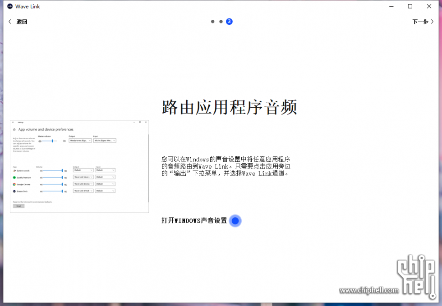442x306 pixels.
Task: Click the 打开WINDOWS声音设置 link
Action: click(x=194, y=220)
